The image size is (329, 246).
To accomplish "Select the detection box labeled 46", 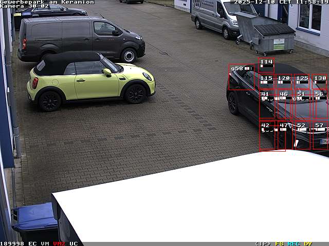I will [285, 105].
